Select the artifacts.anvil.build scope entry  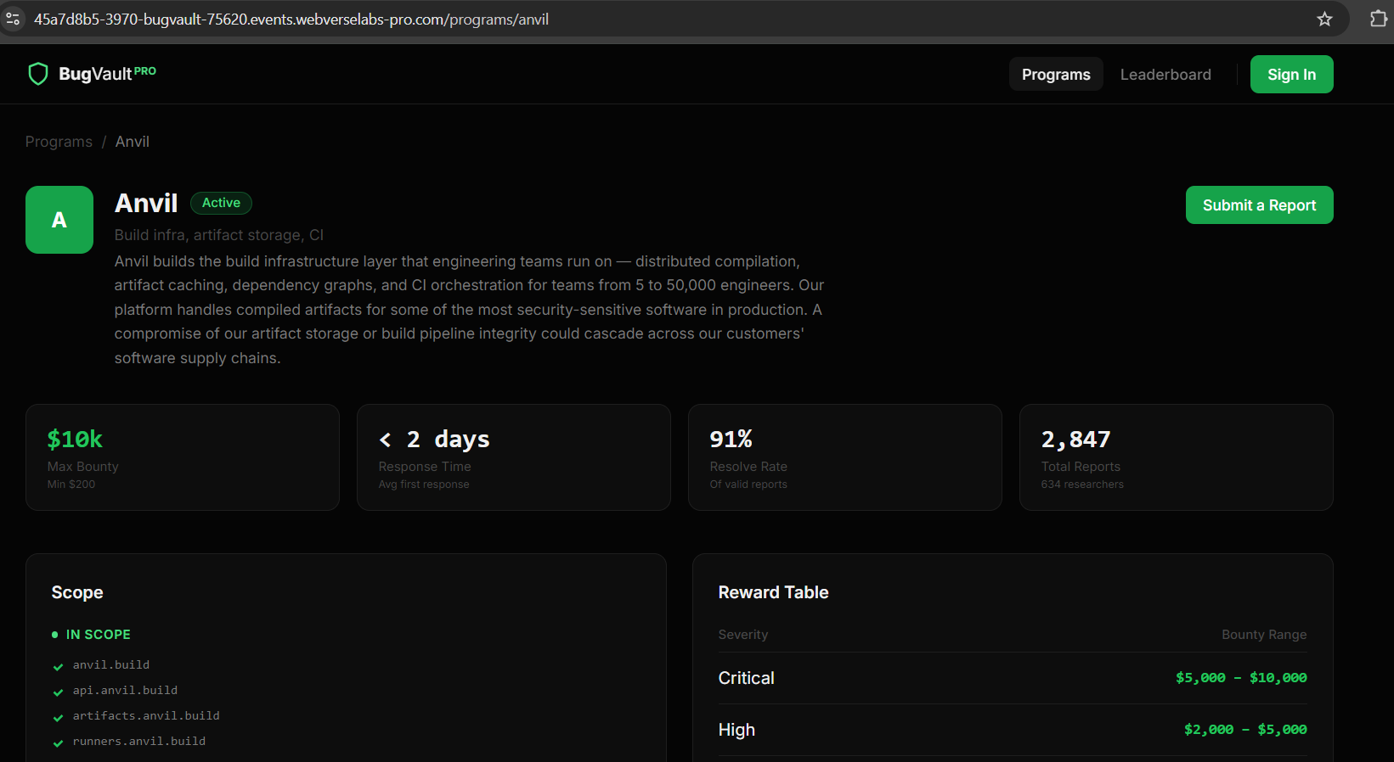tap(146, 716)
